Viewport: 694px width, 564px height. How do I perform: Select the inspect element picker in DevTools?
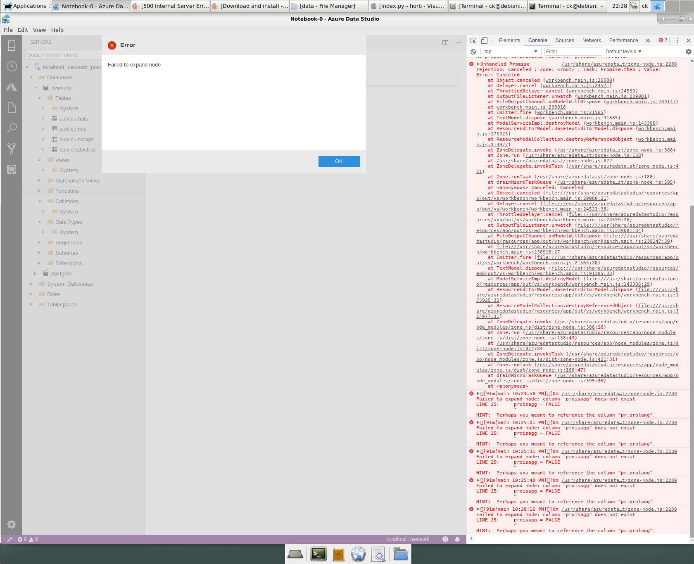473,40
